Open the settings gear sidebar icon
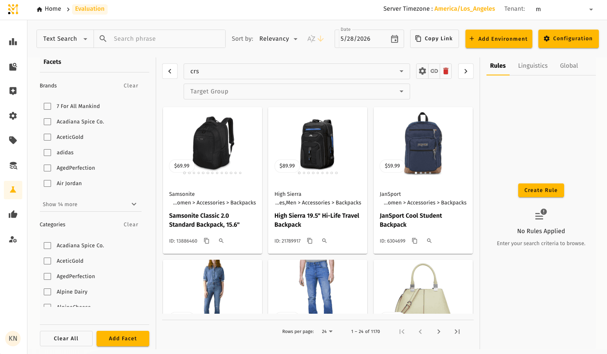 coord(13,116)
